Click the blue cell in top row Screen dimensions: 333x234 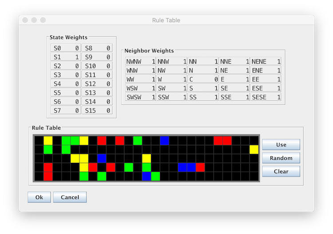click(164, 141)
